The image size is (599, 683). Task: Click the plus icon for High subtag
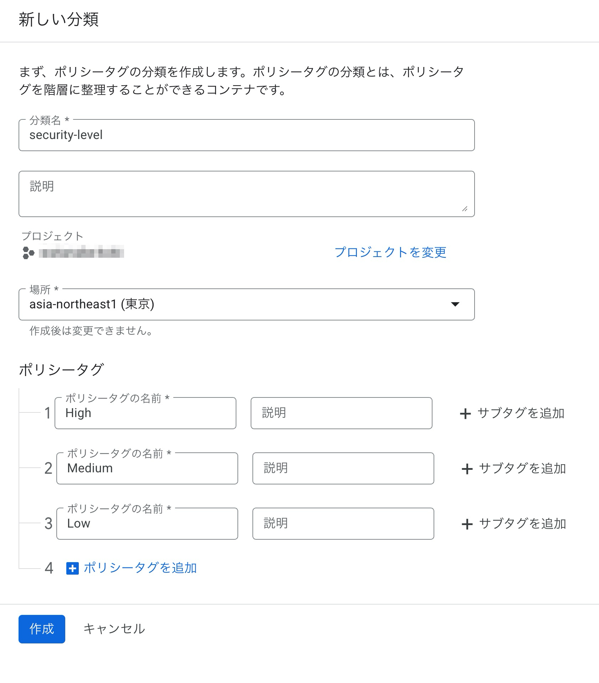click(465, 414)
